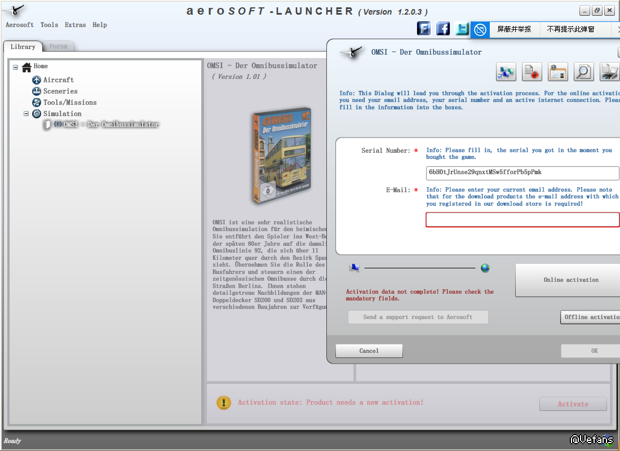Click the magnifier document preview icon
620x451 pixels.
pos(583,72)
